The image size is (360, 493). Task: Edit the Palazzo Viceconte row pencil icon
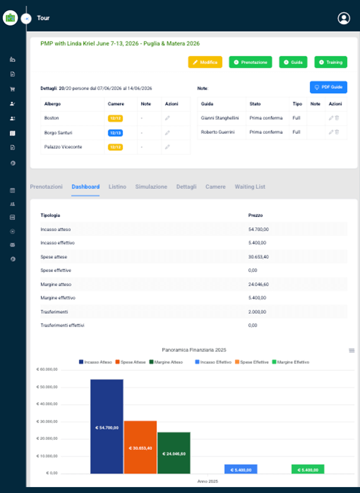pyautogui.click(x=168, y=147)
